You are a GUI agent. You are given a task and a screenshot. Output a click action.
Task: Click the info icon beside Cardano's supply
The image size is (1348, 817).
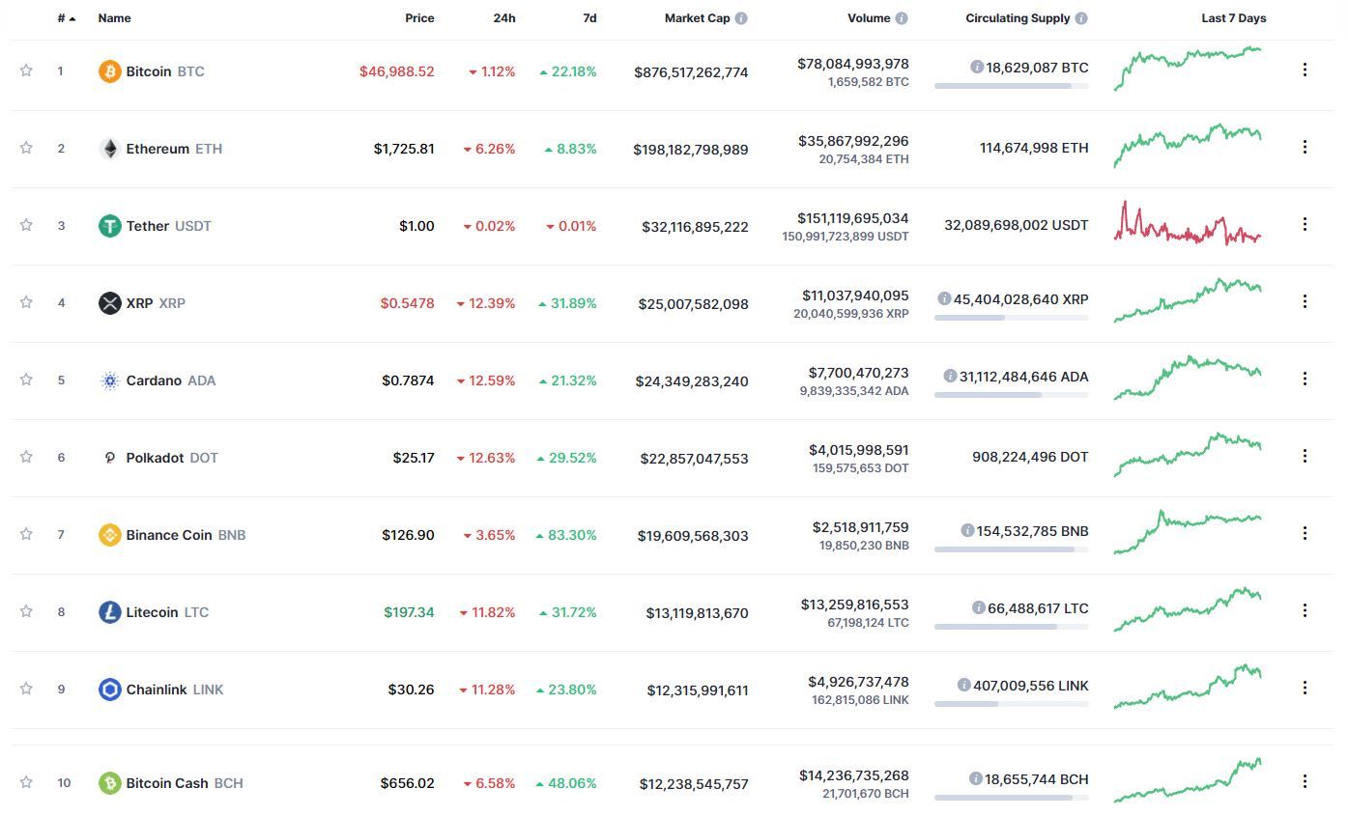click(x=952, y=377)
